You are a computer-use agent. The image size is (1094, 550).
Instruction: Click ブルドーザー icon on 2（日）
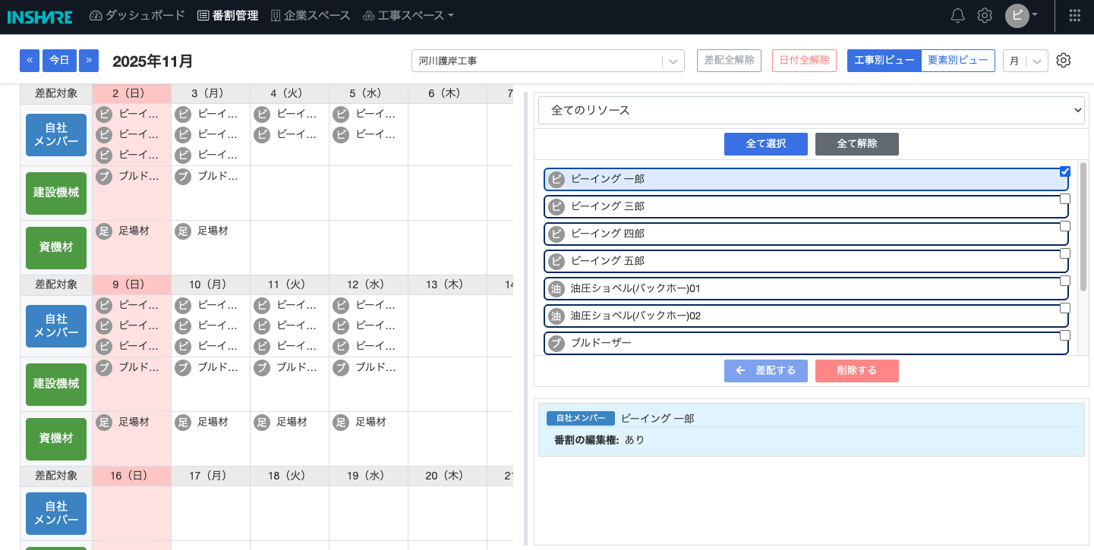(x=104, y=177)
